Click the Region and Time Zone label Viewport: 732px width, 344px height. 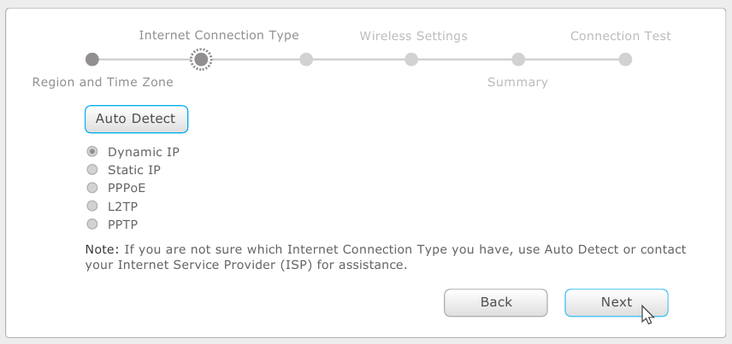(x=103, y=82)
